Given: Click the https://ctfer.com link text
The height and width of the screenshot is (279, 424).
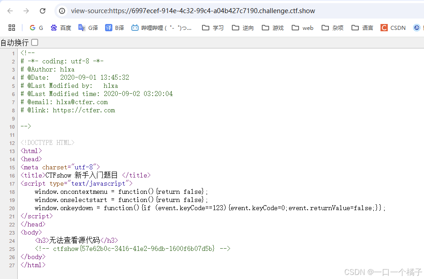Looking at the screenshot, I should point(84,111).
